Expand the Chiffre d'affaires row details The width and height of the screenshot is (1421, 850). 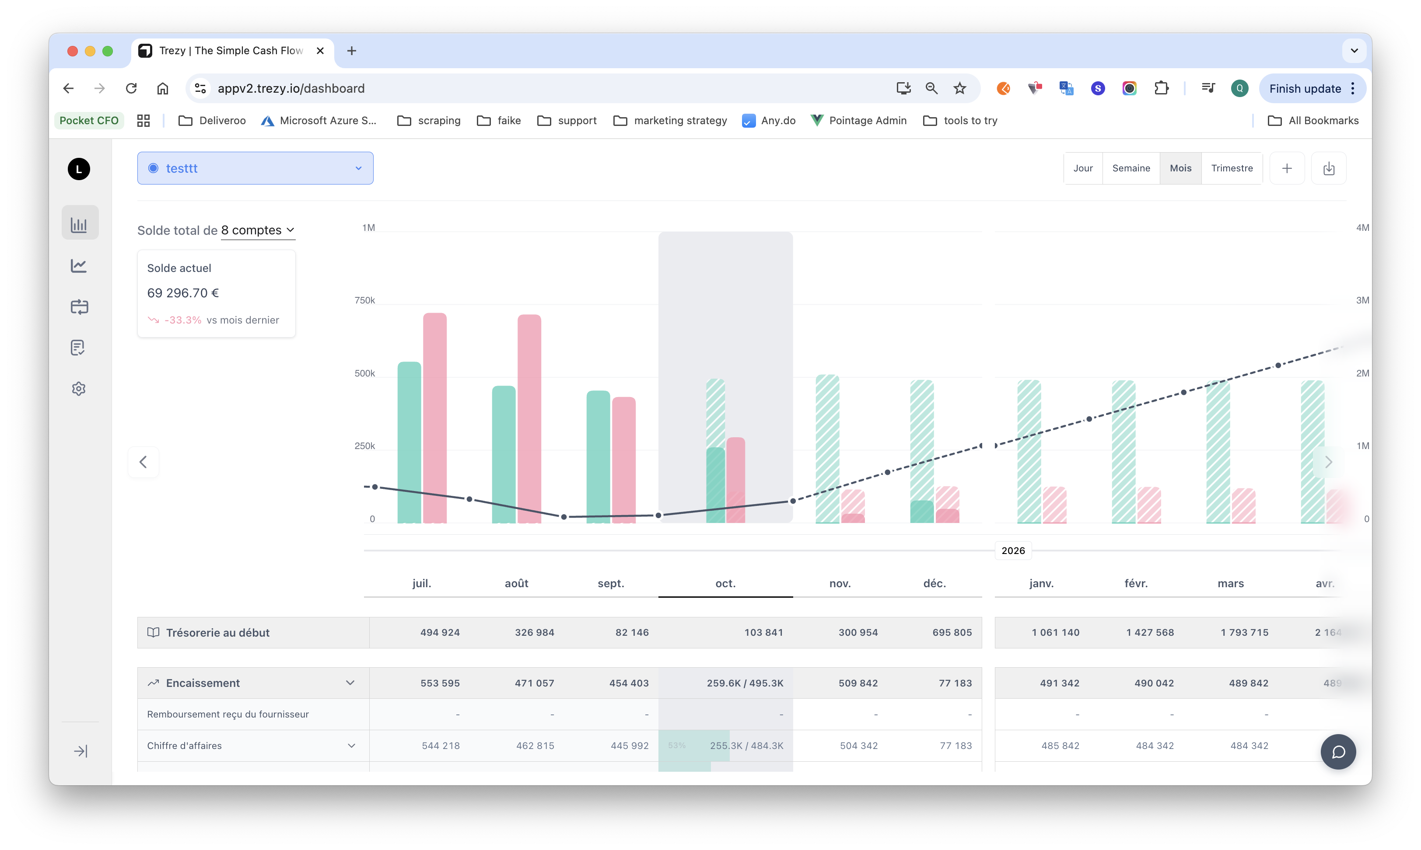pos(351,745)
